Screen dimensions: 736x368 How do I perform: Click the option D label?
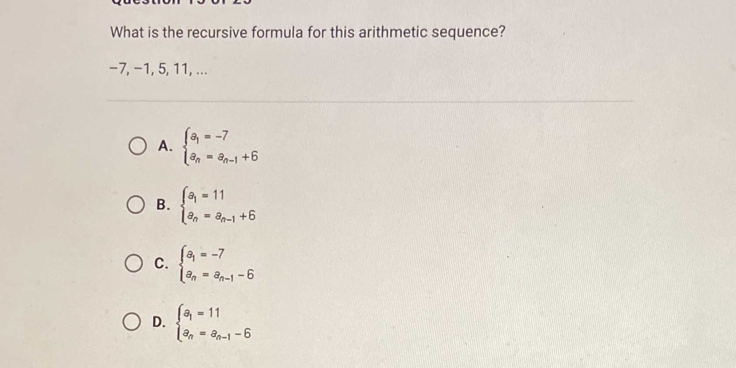click(x=158, y=322)
